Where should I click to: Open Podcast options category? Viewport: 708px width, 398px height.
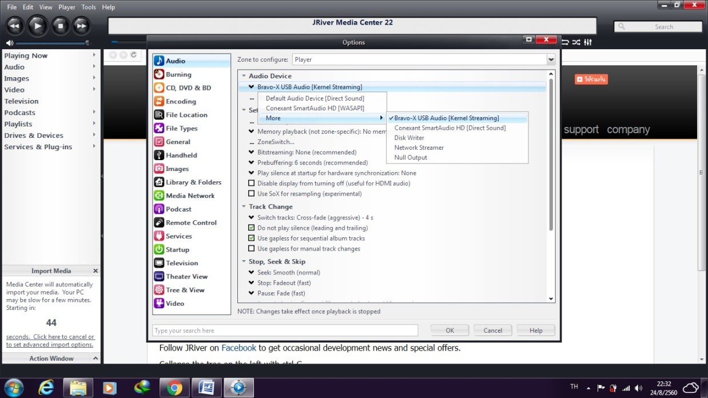[192, 209]
